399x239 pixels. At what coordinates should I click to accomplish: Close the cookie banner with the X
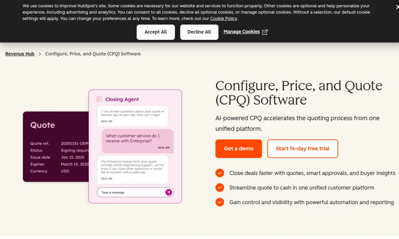pos(397,7)
